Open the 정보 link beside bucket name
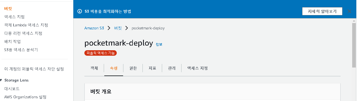The image size is (358, 101). pos(159,44)
